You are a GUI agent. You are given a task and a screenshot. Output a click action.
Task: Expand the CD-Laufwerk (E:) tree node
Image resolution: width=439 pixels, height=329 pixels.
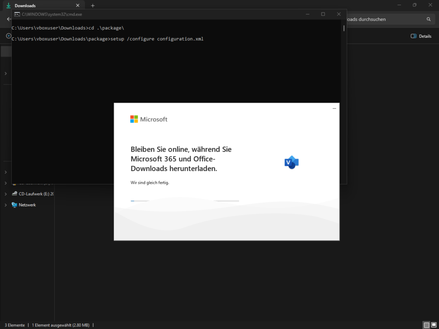6,194
